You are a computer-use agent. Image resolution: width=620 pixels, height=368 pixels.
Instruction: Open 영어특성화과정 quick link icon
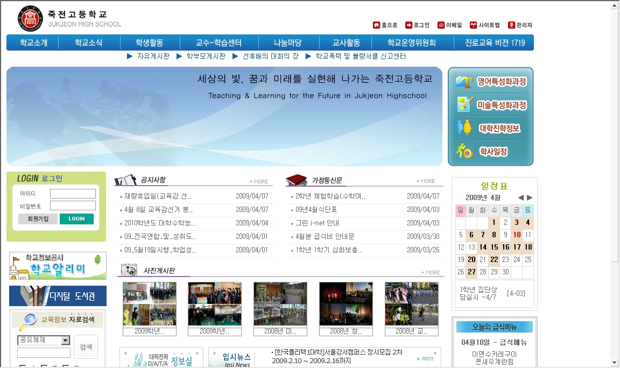[463, 82]
